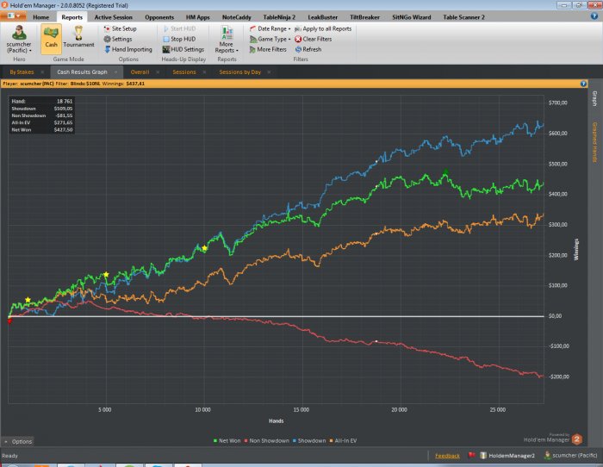Select Cash game mode
Viewport: 603px width, 467px height.
51,39
